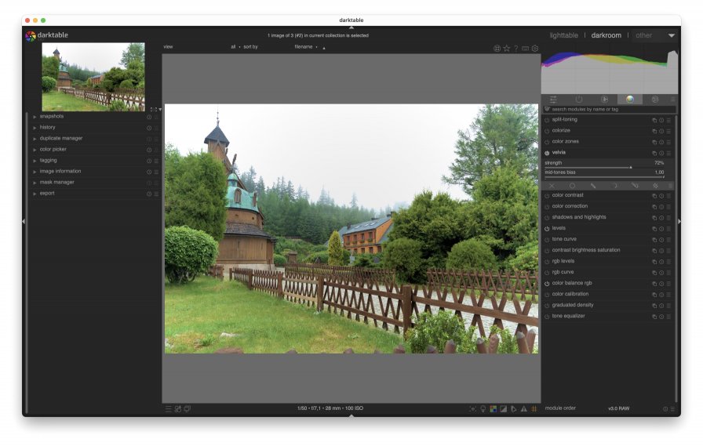703x446 pixels.
Task: Reset the velvia module parameters
Action: coord(661,153)
